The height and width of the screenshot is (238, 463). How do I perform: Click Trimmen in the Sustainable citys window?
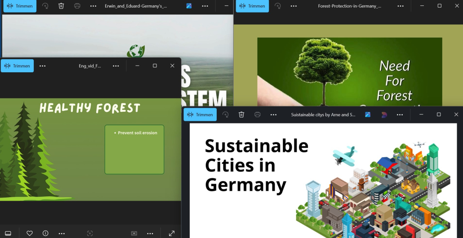pyautogui.click(x=200, y=115)
